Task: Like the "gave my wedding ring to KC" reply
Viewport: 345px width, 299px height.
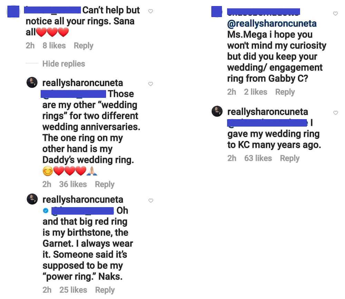Action: click(336, 113)
